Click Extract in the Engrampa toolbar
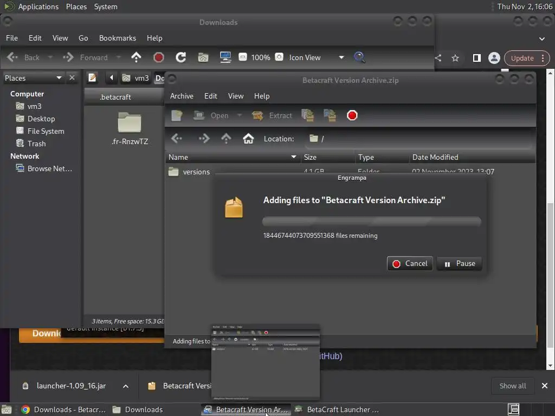555x416 pixels. 272,115
